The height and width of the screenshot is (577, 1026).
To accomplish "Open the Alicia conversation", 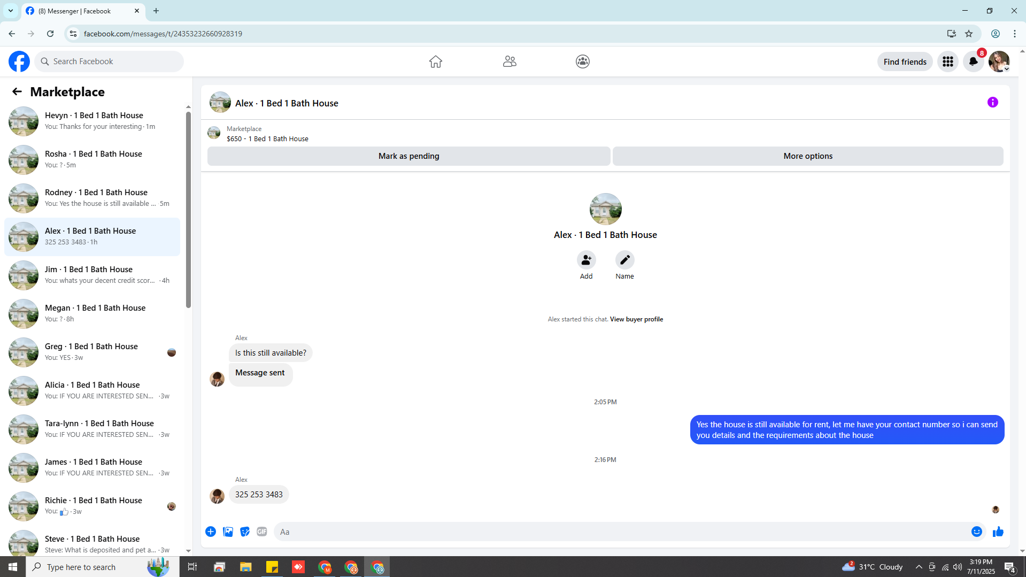I will click(92, 391).
